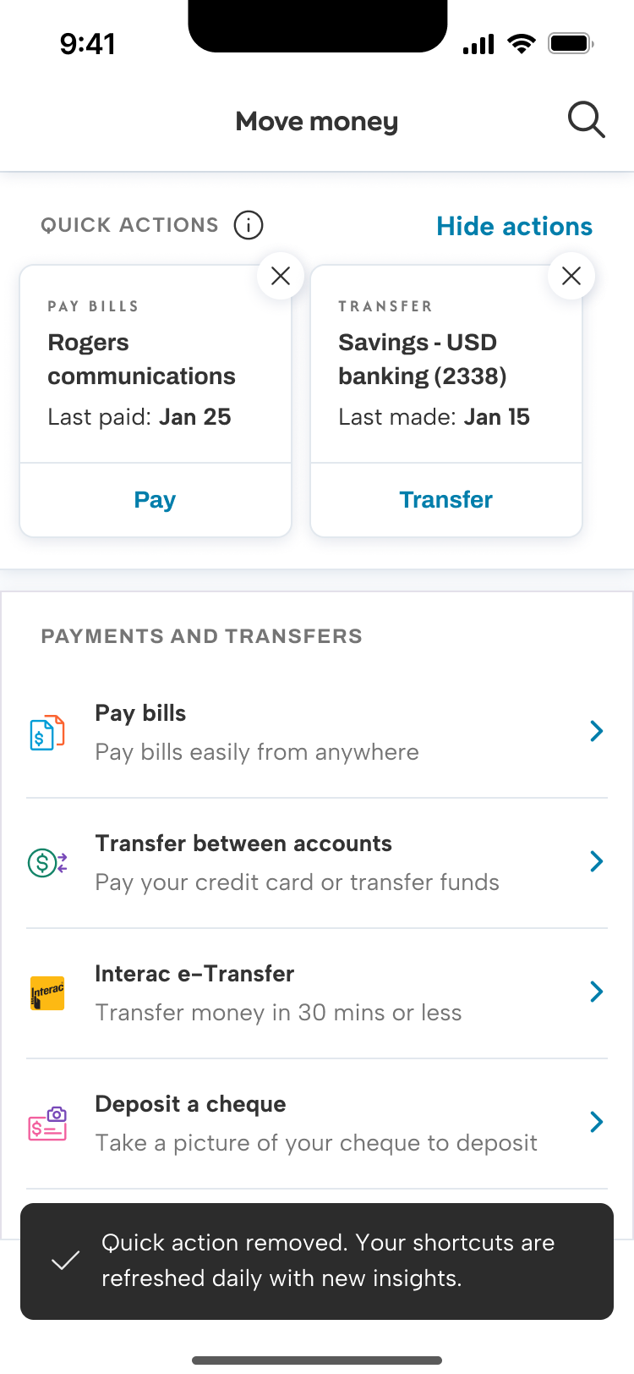Select the Pay bills menu row
634x1374 pixels.
coord(317,733)
